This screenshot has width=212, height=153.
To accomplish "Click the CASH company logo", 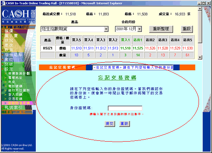I will 18,16.
